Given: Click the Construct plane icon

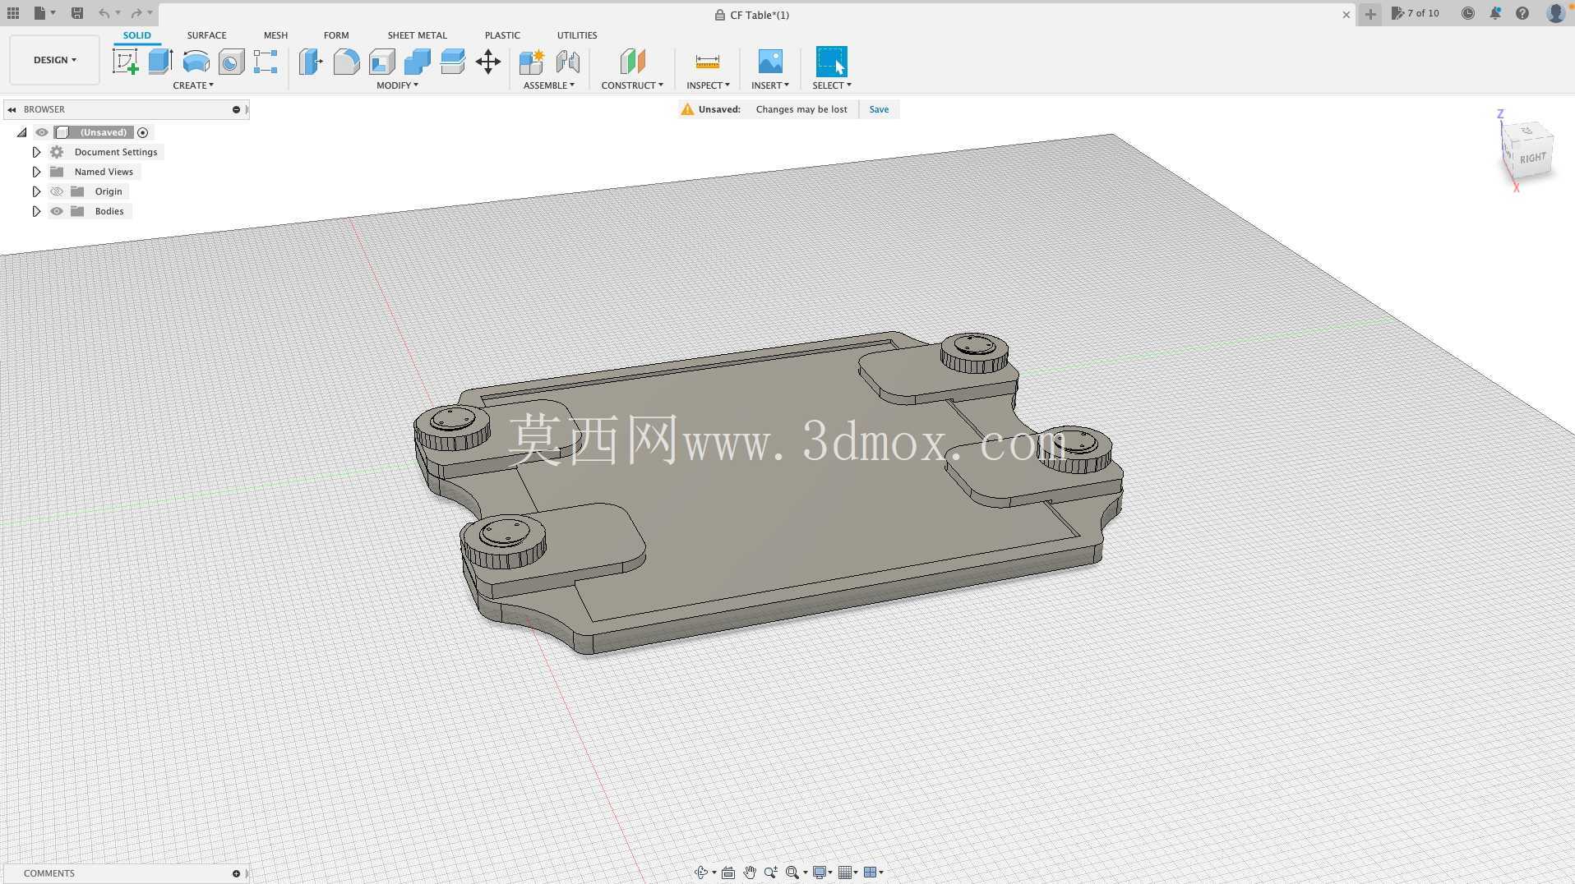Looking at the screenshot, I should pyautogui.click(x=632, y=62).
